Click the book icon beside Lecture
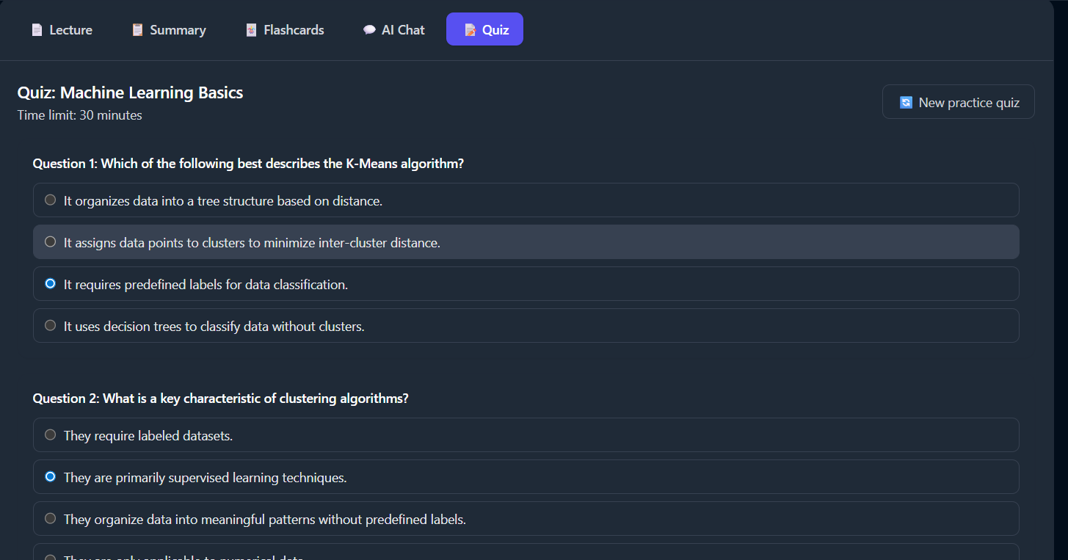Viewport: 1068px width, 560px height. coord(37,29)
